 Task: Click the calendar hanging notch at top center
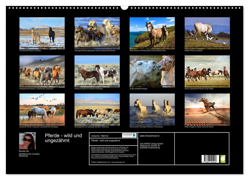tap(124, 7)
